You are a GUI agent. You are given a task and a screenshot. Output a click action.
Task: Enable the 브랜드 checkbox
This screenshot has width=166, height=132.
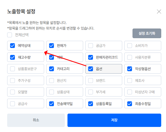tap(91, 80)
